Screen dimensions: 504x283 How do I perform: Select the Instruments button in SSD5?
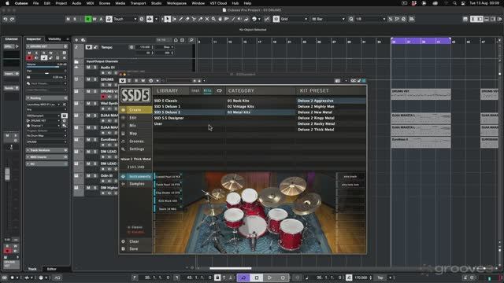[136, 176]
